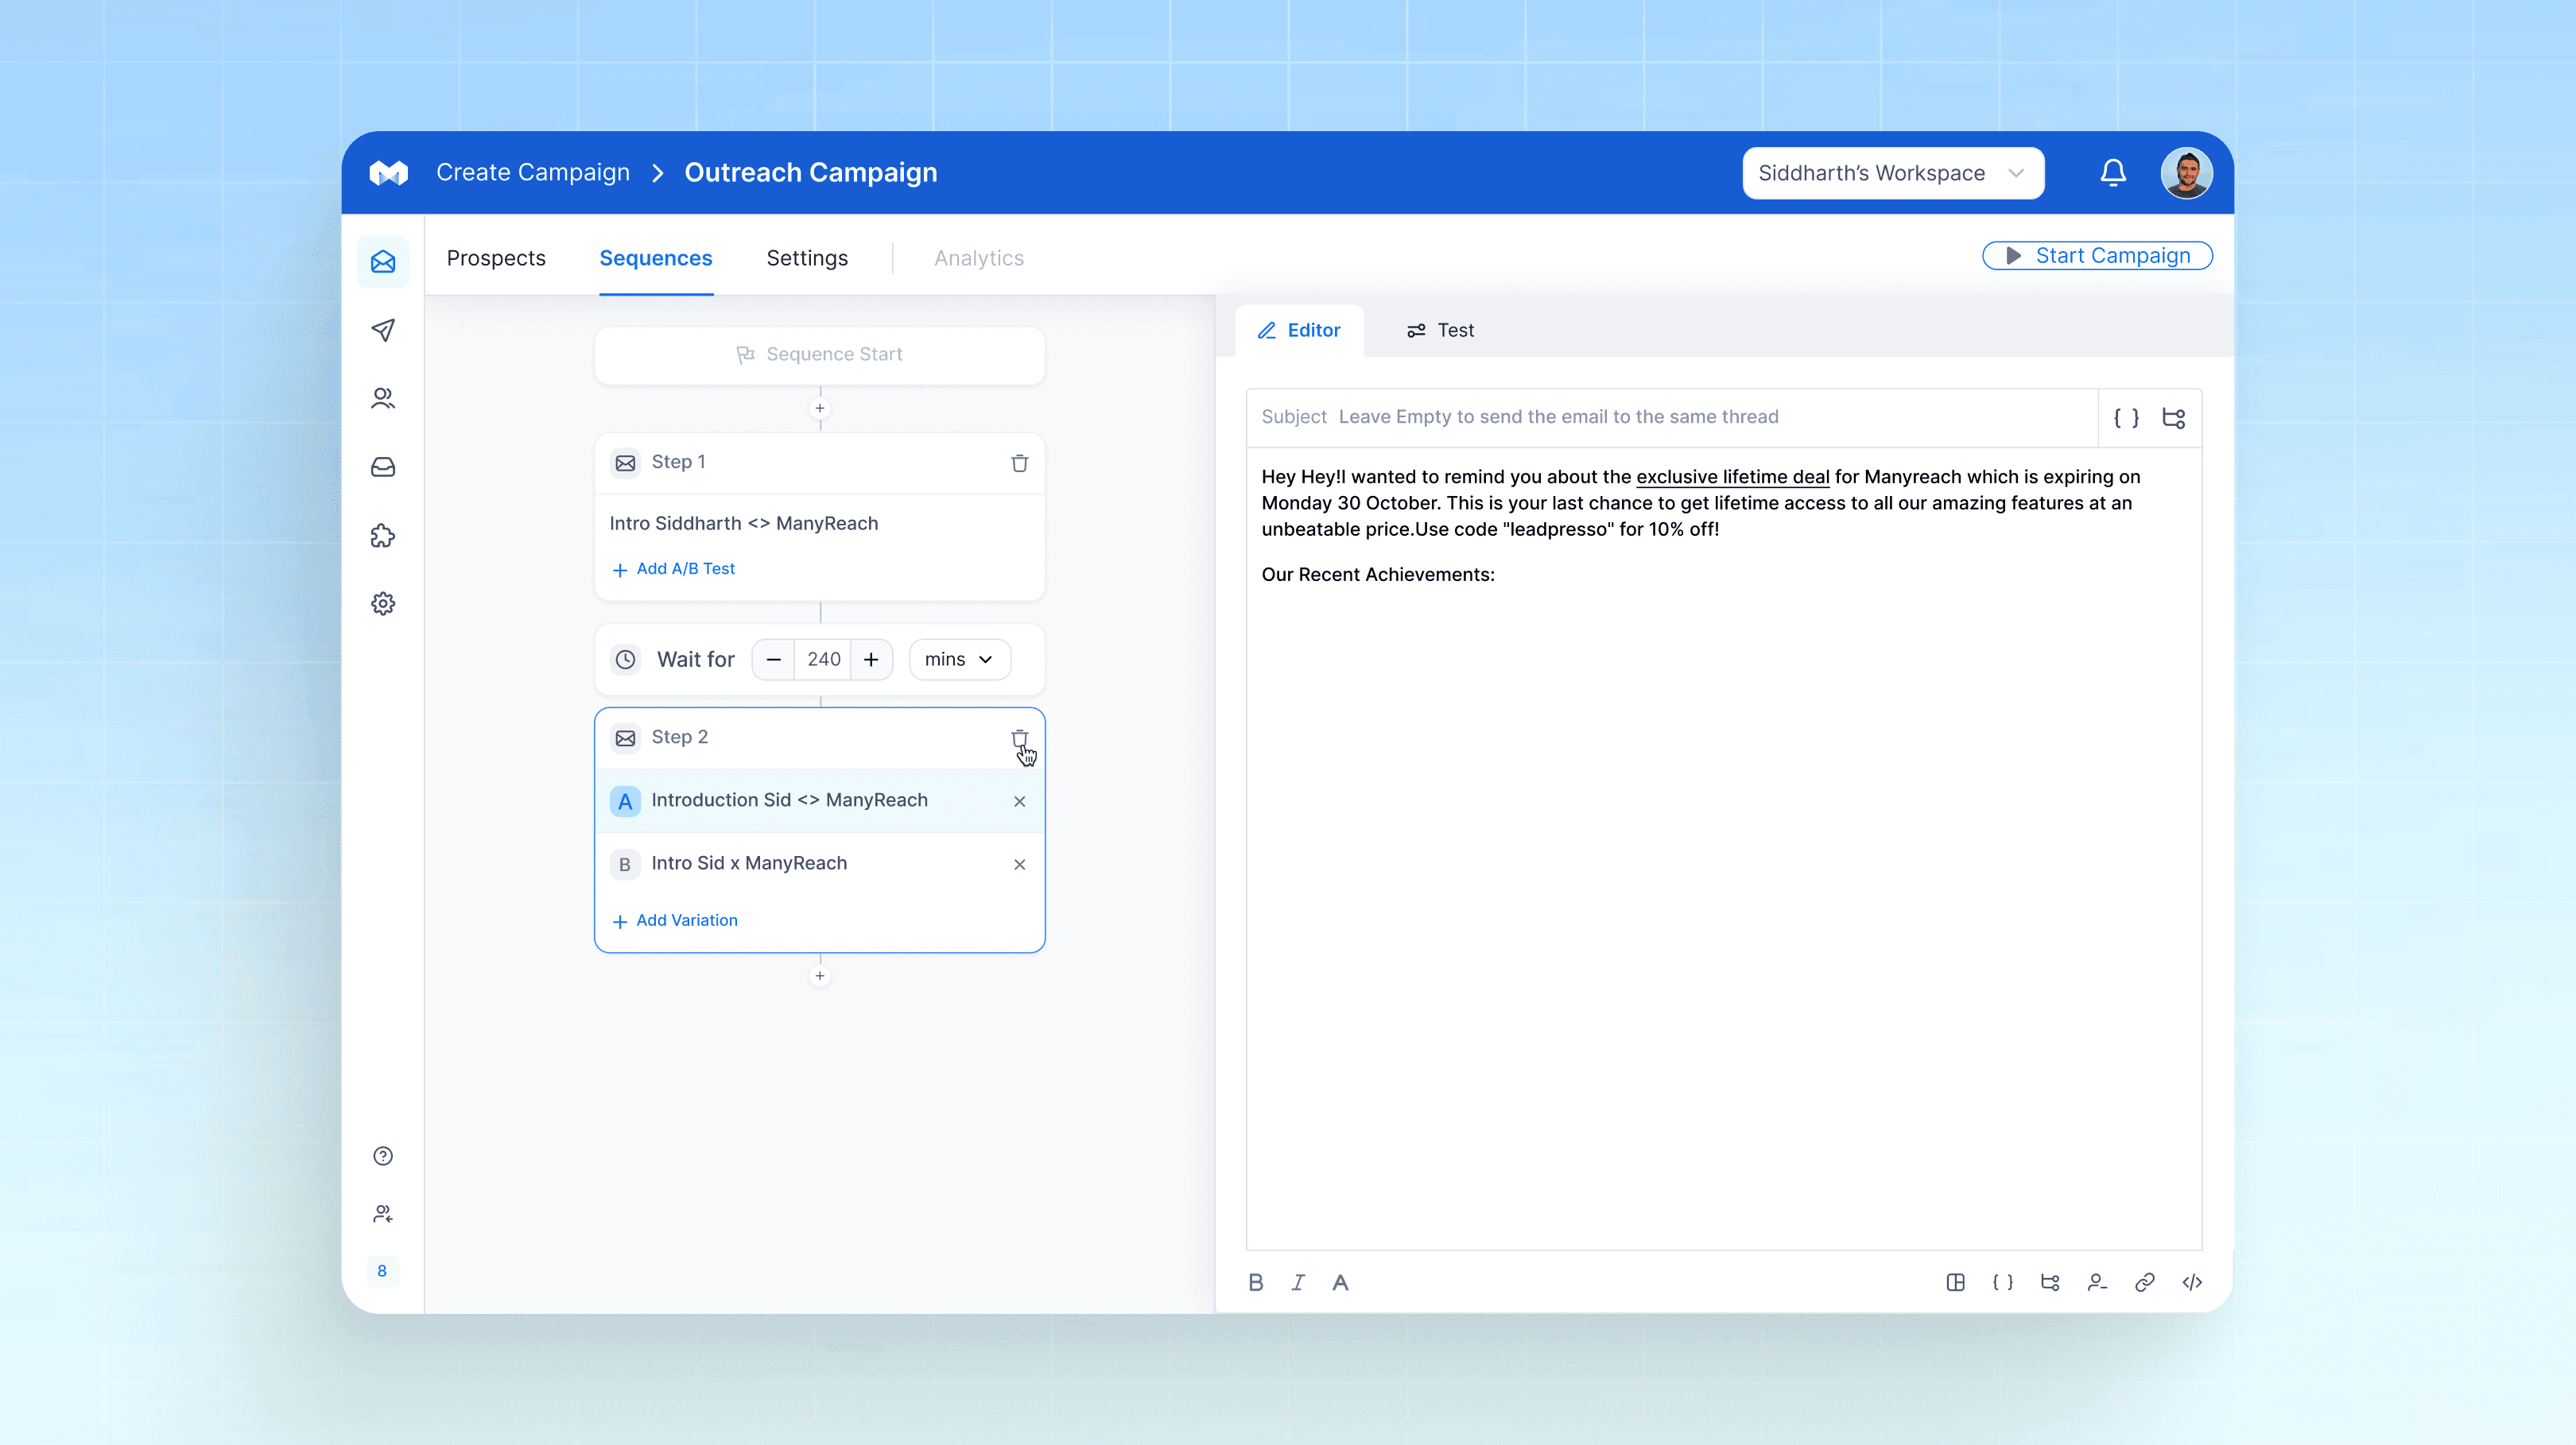The height and width of the screenshot is (1445, 2576).
Task: Switch to the Settings tab
Action: [807, 258]
